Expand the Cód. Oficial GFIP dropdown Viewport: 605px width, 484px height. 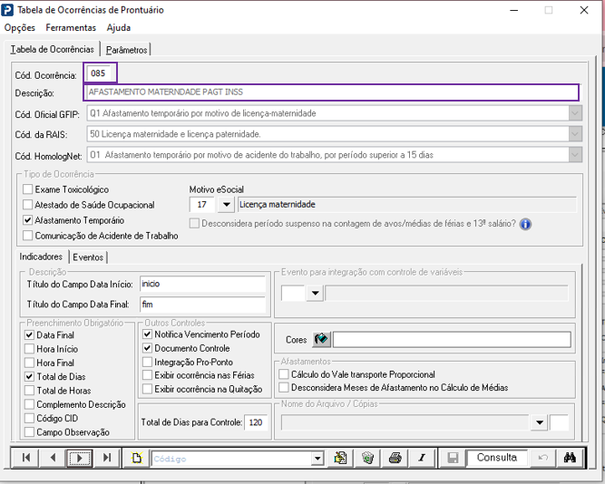pyautogui.click(x=574, y=112)
